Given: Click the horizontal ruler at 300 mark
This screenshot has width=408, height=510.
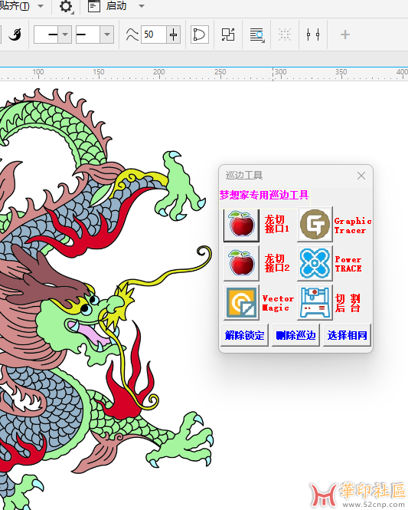Looking at the screenshot, I should [280, 72].
